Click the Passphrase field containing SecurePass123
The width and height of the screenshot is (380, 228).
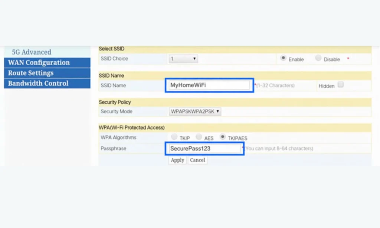[204, 149]
